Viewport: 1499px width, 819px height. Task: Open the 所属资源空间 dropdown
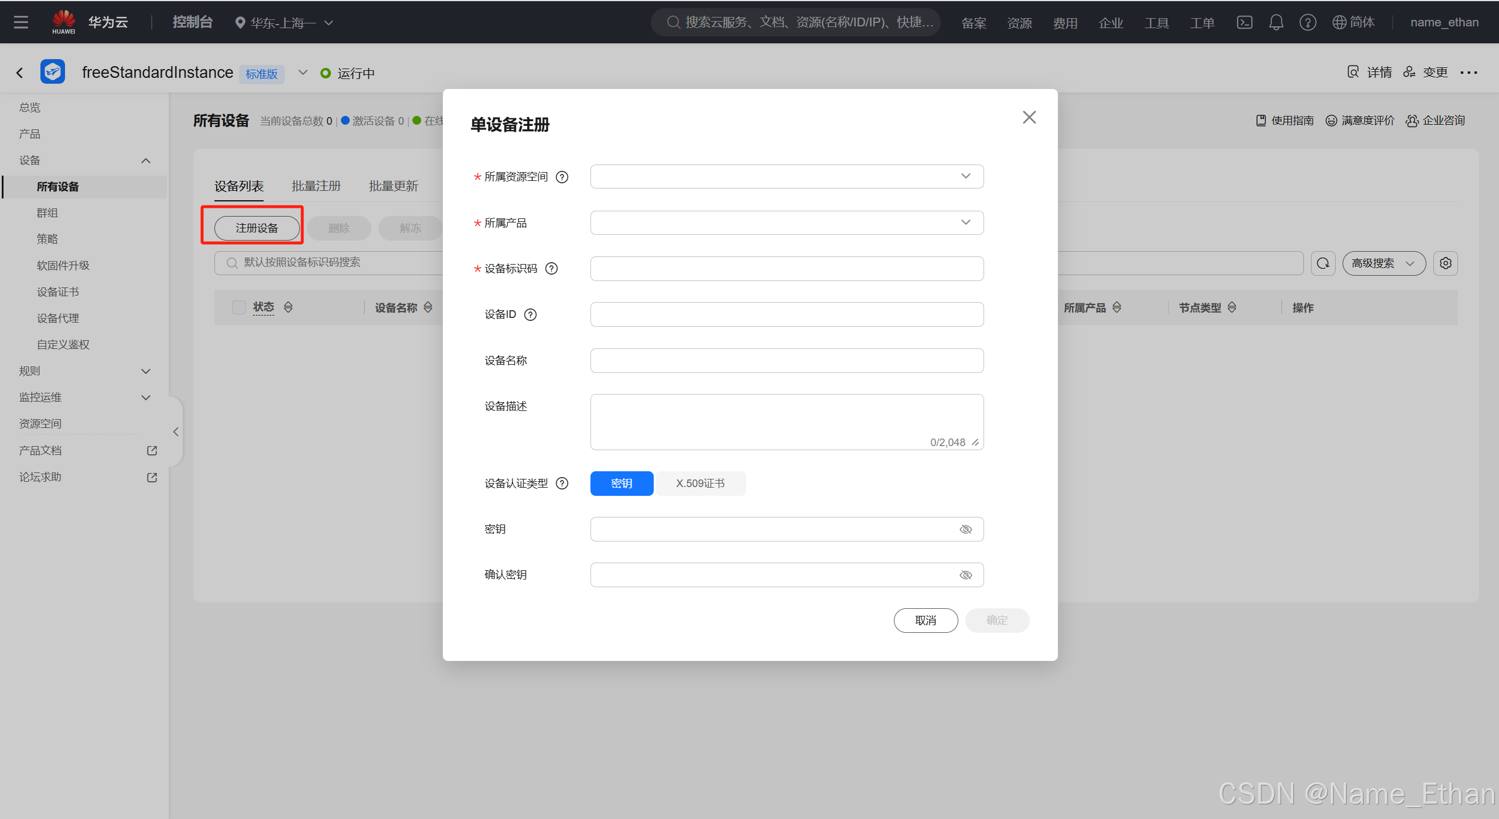786,177
